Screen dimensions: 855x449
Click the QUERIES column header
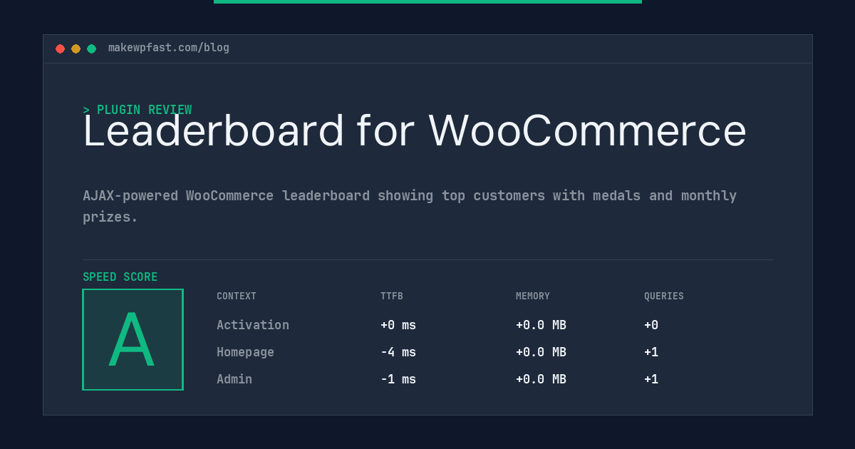click(x=664, y=296)
